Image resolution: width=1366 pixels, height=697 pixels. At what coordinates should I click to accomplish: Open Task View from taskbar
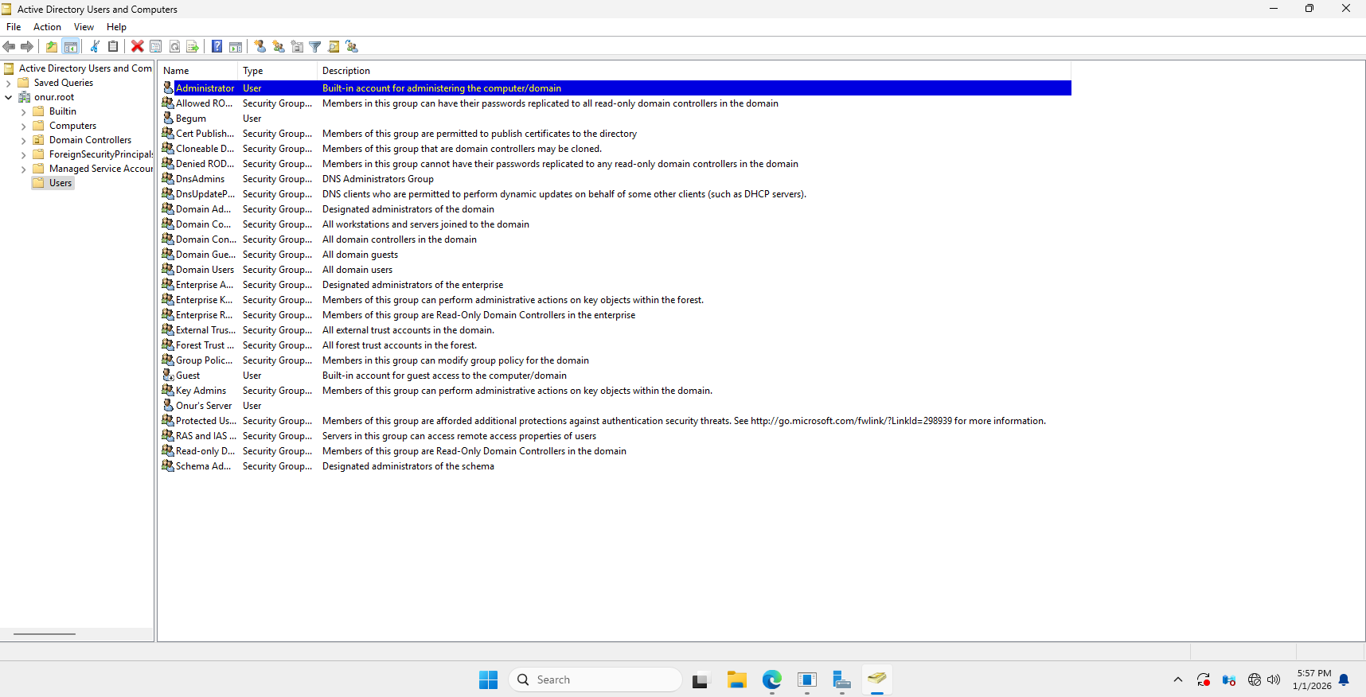[701, 679]
